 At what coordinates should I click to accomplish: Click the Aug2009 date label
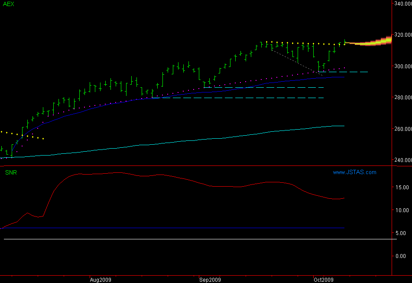click(101, 279)
